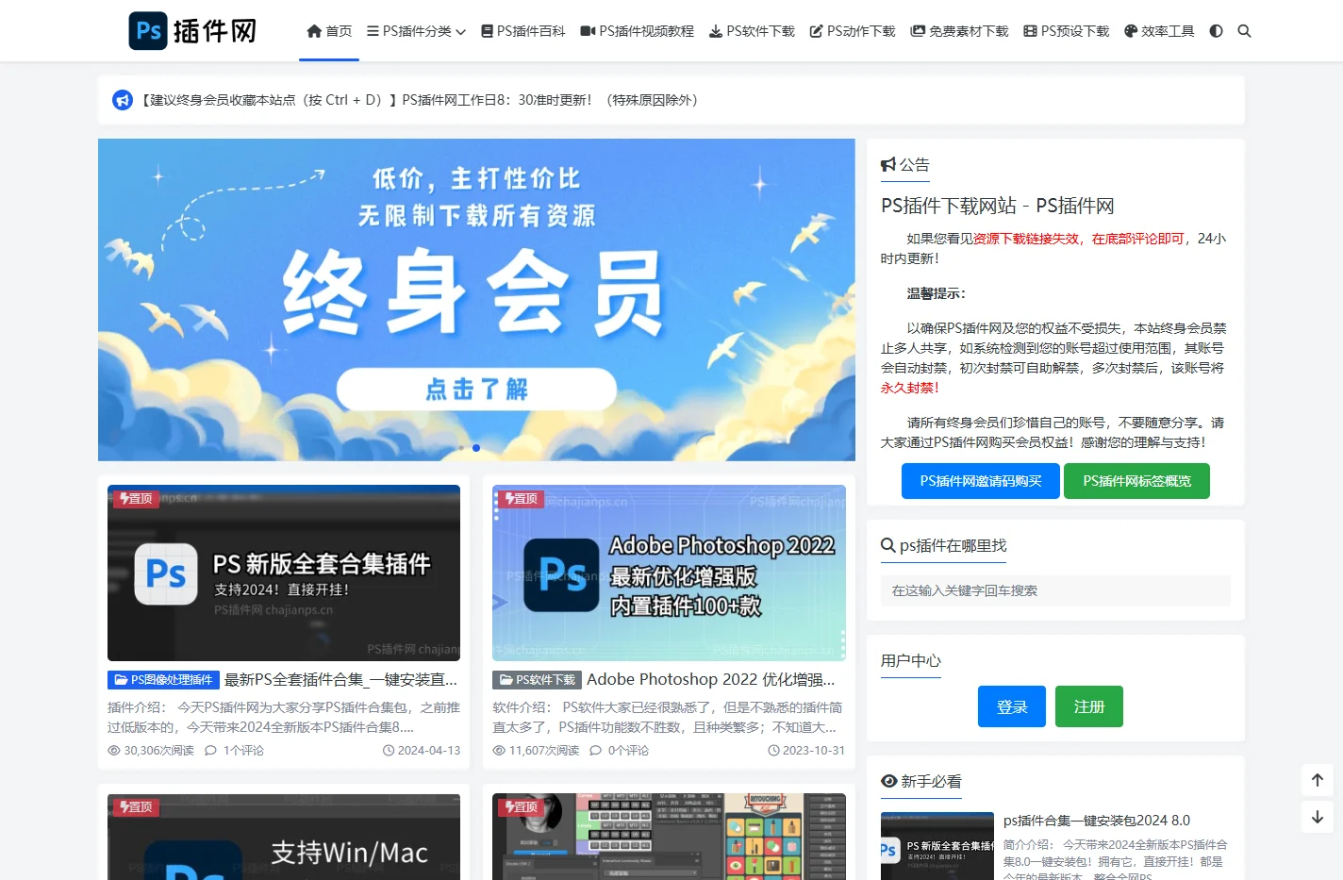Image resolution: width=1343 pixels, height=880 pixels.
Task: Open the 支持Win/Mac pinned post thumbnail
Action: tap(284, 837)
